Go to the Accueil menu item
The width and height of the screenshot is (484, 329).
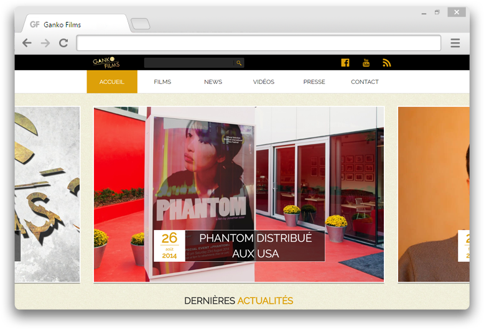[112, 82]
